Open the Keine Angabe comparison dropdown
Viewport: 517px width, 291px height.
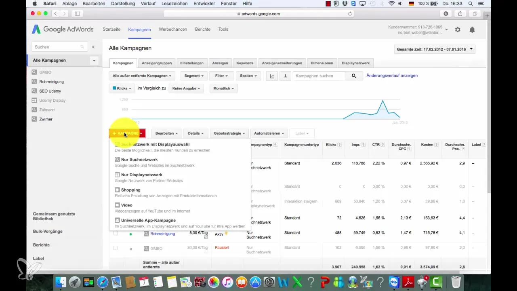186,88
